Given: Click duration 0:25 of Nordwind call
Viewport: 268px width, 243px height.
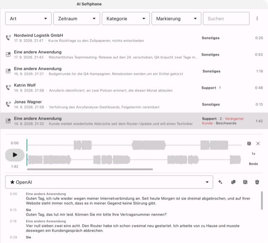Looking at the screenshot, I should pos(259,38).
